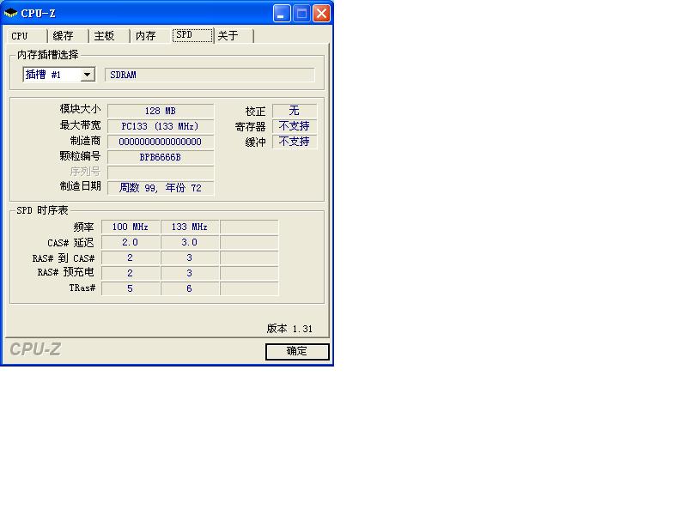Open the 关于 tab
The image size is (687, 515).
pyautogui.click(x=234, y=35)
